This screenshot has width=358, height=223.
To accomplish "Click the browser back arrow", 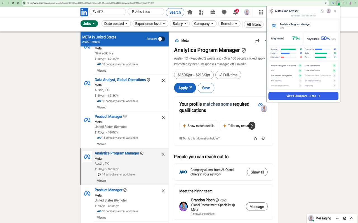I will [3, 3].
